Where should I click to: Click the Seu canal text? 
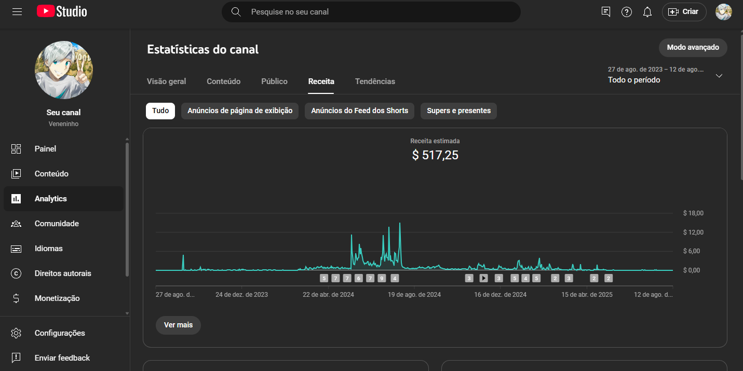coord(64,113)
